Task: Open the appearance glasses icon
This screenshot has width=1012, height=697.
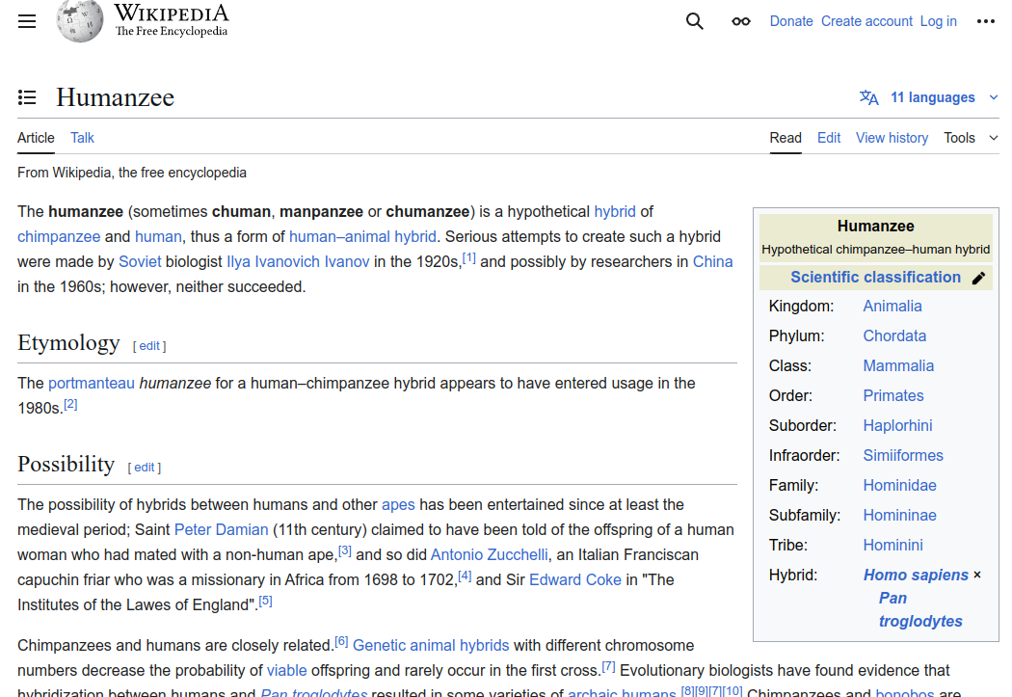Action: 741,21
